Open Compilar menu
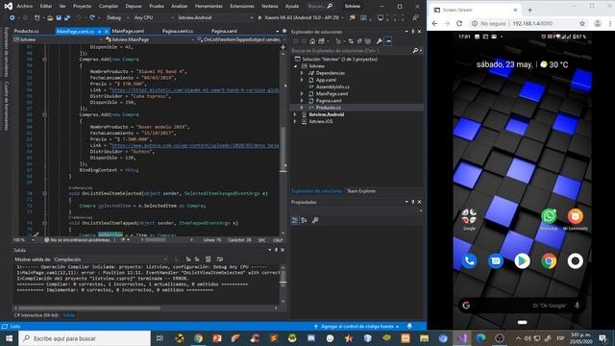 [109, 6]
